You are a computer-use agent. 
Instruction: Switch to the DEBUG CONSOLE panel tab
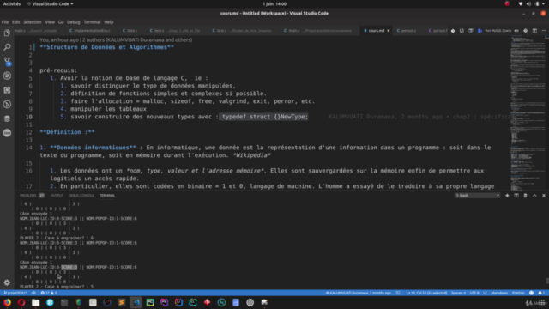coord(81,196)
